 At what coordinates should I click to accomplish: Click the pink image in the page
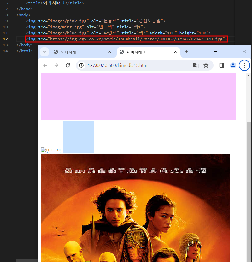click(x=138, y=96)
